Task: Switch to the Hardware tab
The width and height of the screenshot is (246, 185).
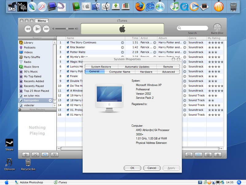Action: pyautogui.click(x=146, y=72)
